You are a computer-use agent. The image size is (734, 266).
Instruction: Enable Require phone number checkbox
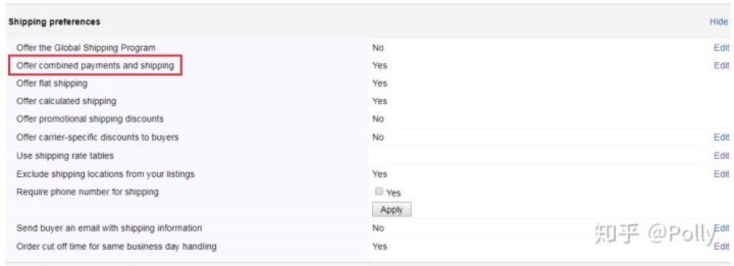(379, 191)
